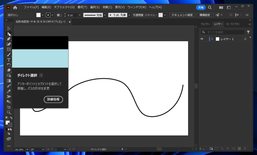Screen dimensions: 257x155
Task: Select the Rectangle tool
Action: click(x=9, y=49)
